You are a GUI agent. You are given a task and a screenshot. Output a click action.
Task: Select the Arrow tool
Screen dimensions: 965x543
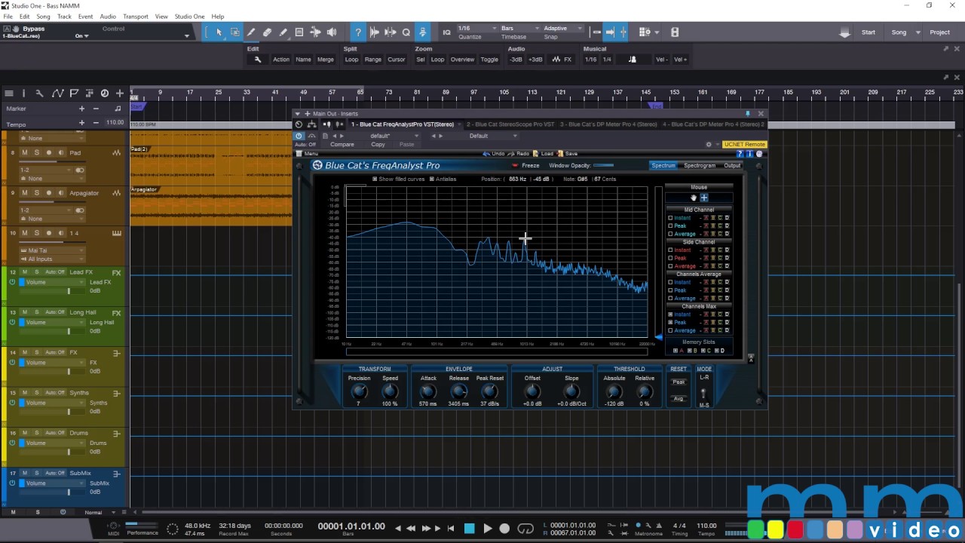pos(219,32)
